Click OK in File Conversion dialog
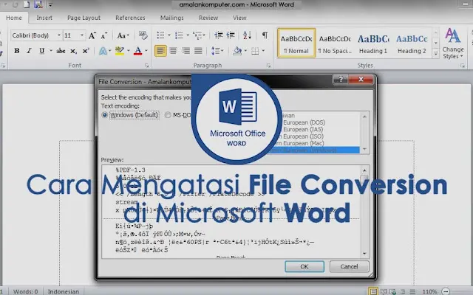 pos(304,266)
